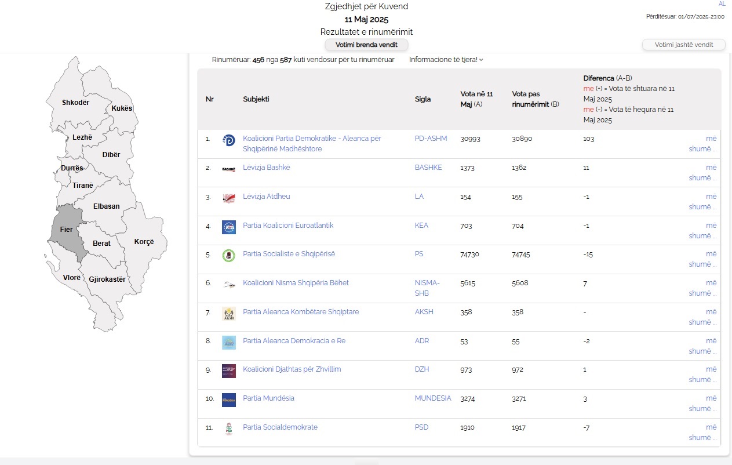Open the Lëvizja Atdheu party link
Viewport: 732px width, 465px height.
(x=267, y=197)
